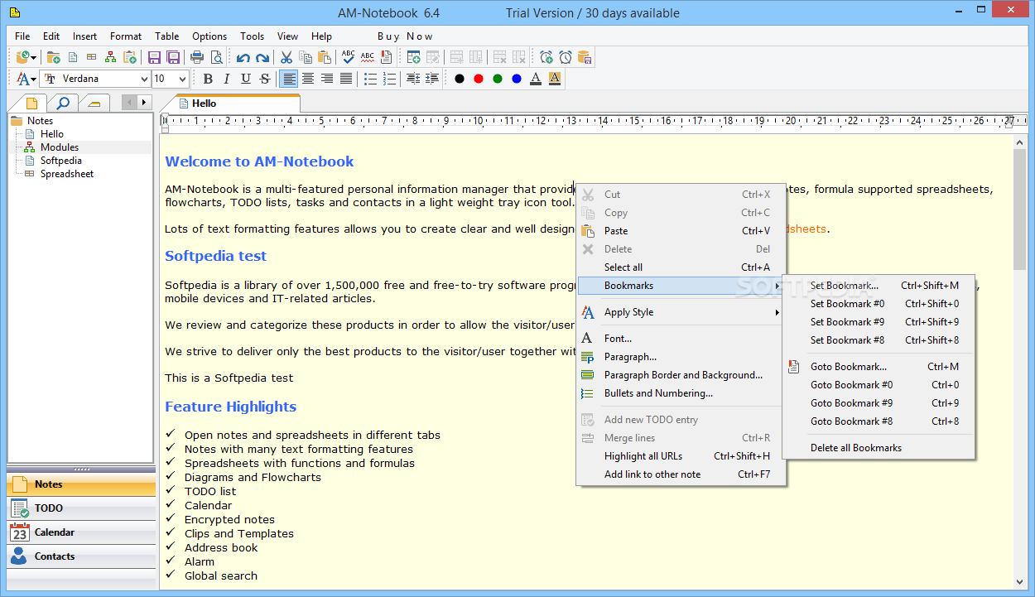Apply green text color

tap(498, 79)
